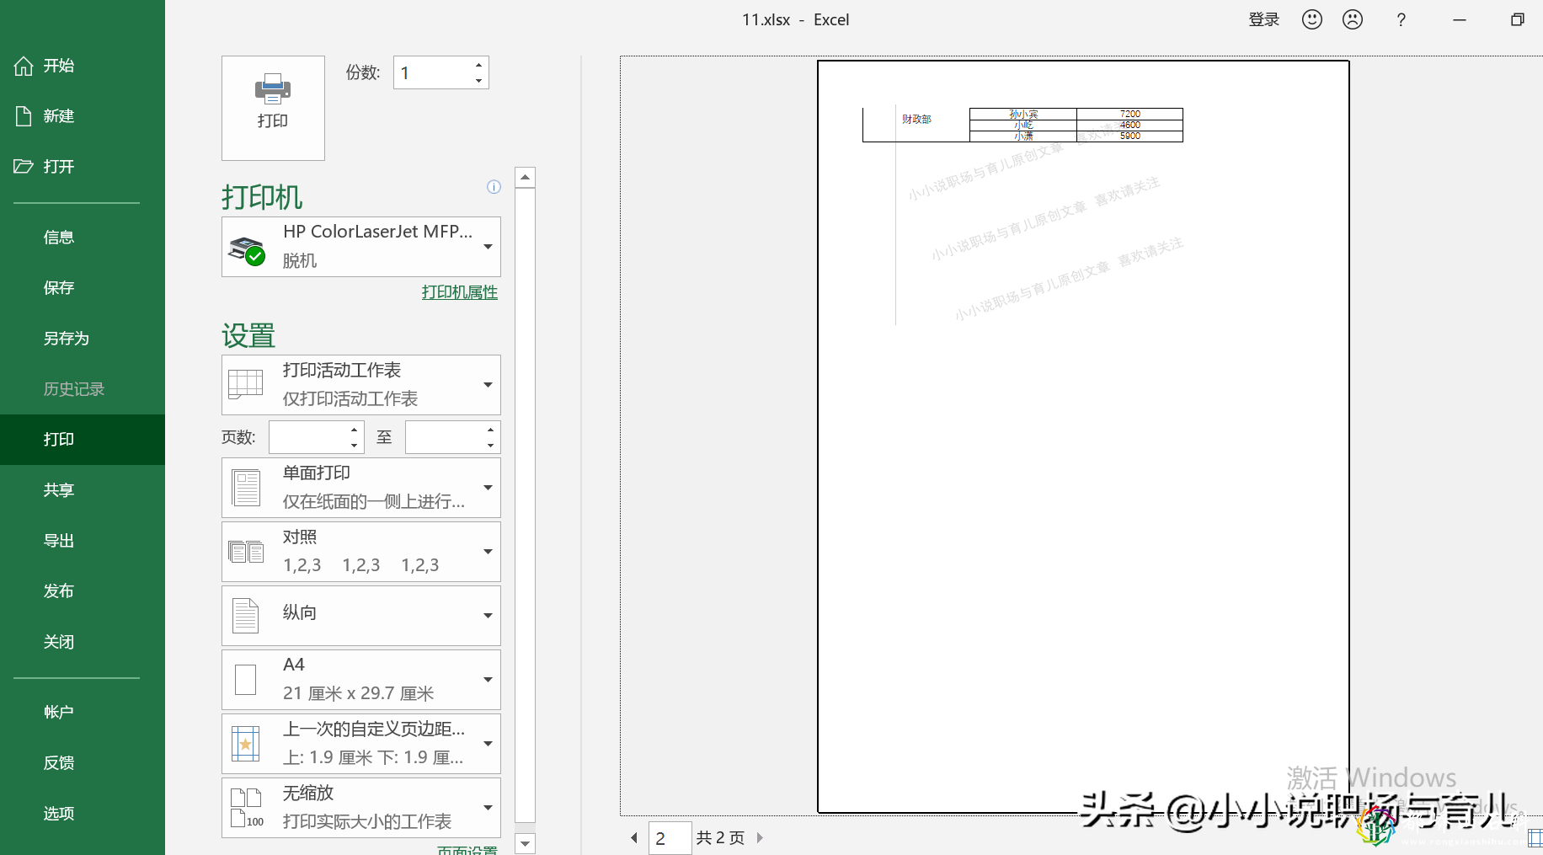Open the HP ColorLaserJet printer dropdown
Screen dimensions: 1543x855
pos(361,247)
